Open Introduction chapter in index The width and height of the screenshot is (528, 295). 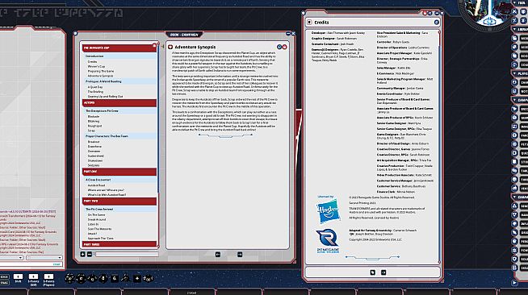click(94, 56)
